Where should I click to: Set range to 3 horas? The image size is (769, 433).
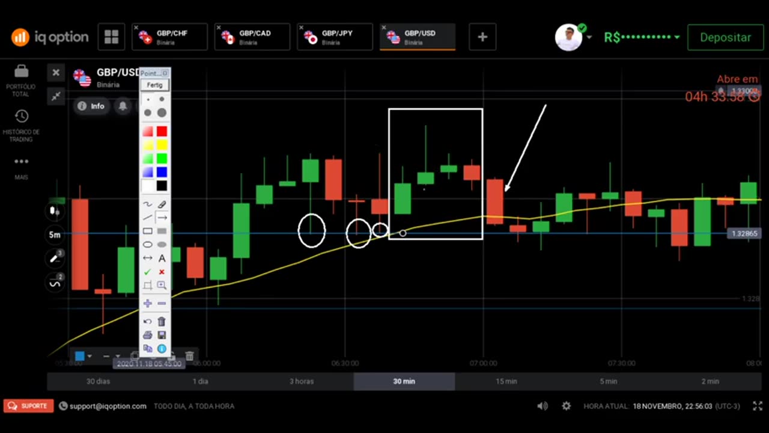(302, 381)
